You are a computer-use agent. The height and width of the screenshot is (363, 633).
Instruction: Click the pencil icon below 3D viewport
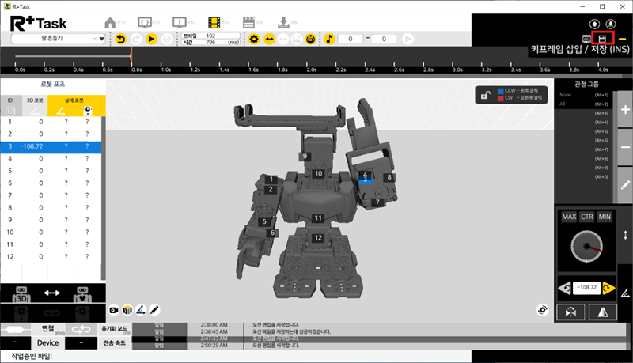pos(155,308)
